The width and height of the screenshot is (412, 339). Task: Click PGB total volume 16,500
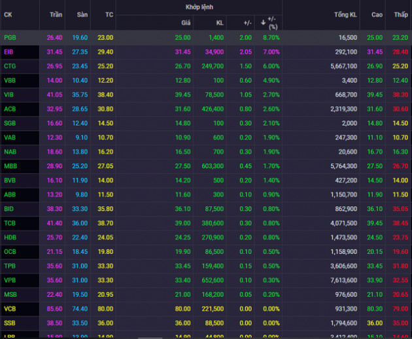tap(348, 37)
